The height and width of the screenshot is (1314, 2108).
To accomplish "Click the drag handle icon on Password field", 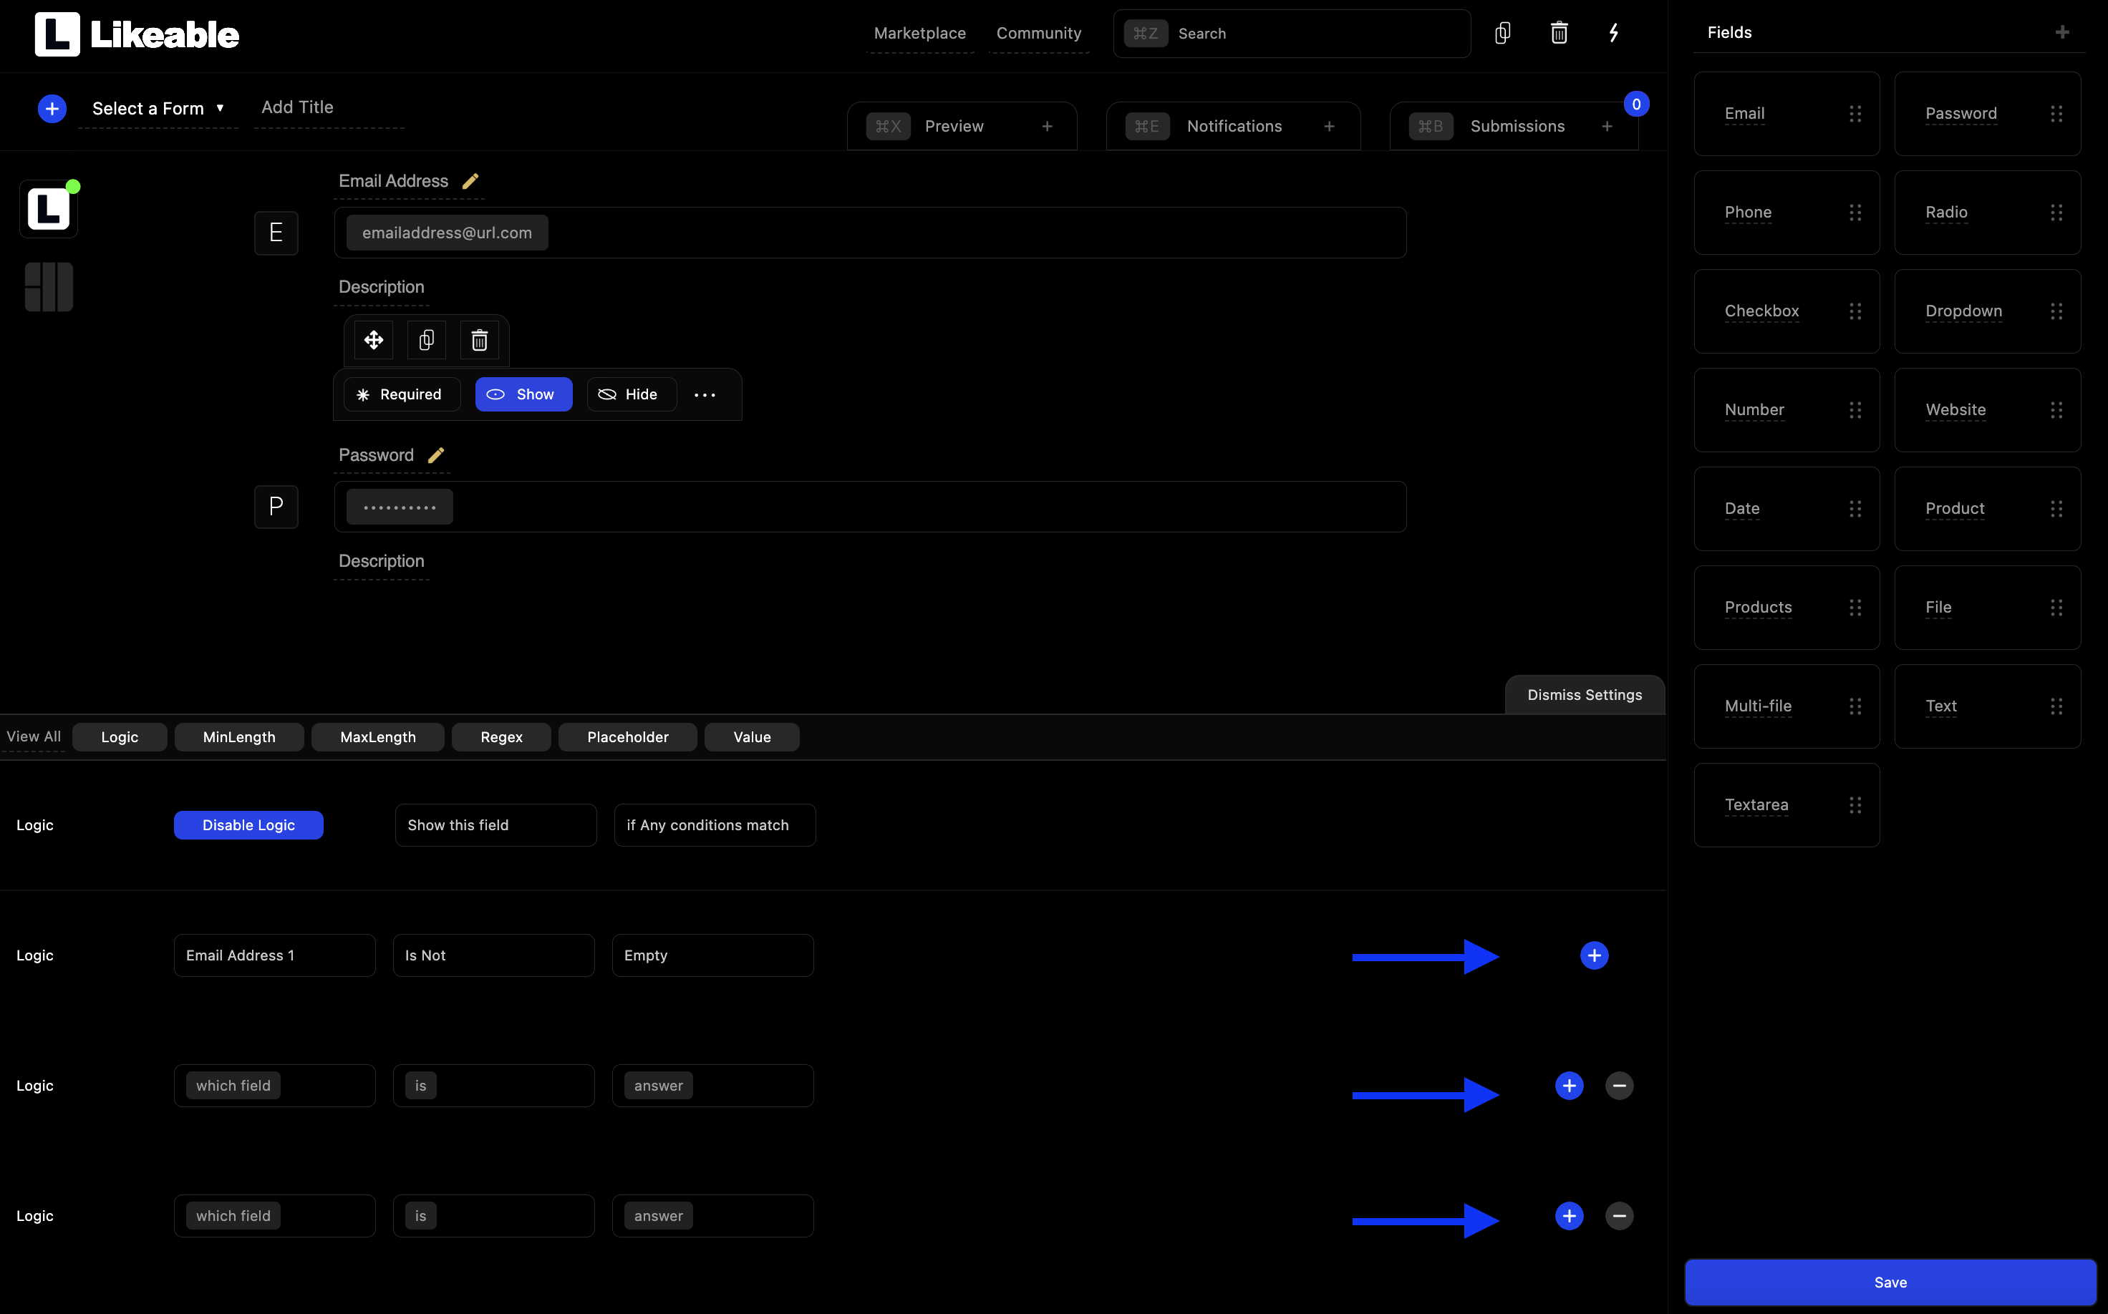I will (x=2056, y=114).
